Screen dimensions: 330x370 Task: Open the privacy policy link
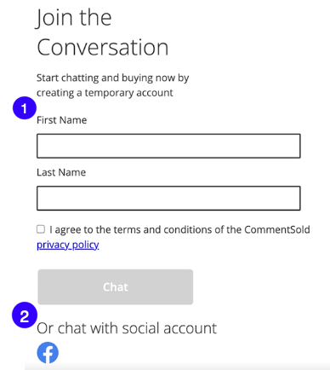68,245
